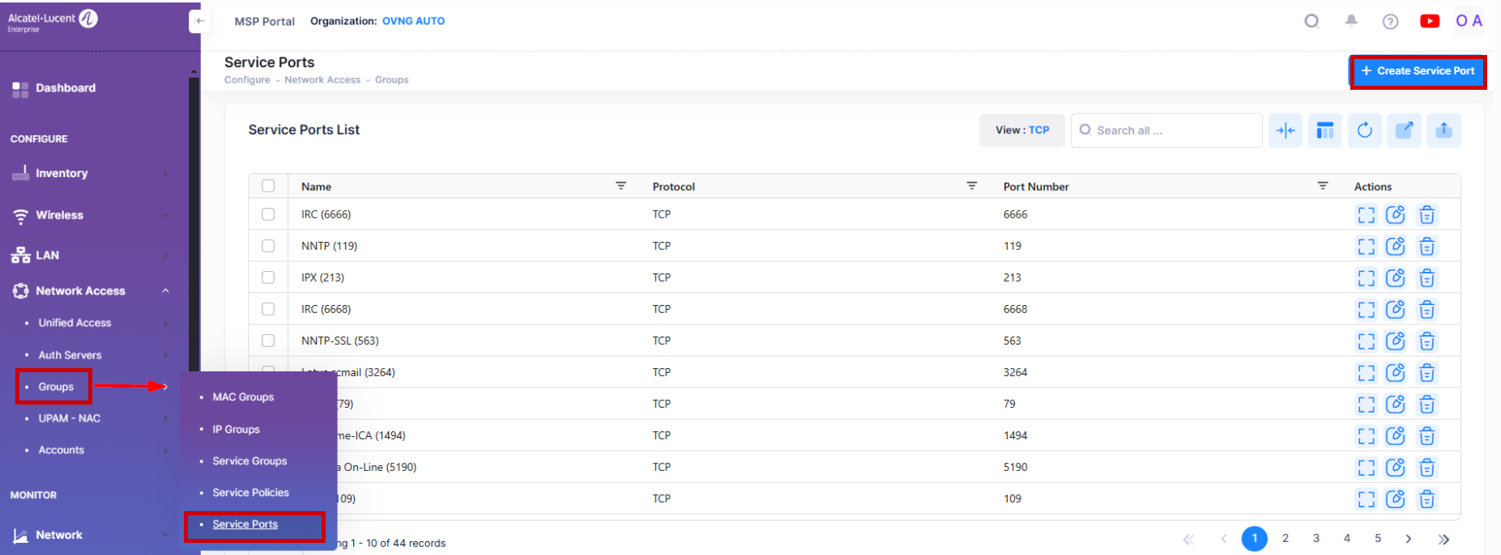Open the View: TCP protocol selector
Image resolution: width=1501 pixels, height=555 pixels.
tap(1021, 130)
